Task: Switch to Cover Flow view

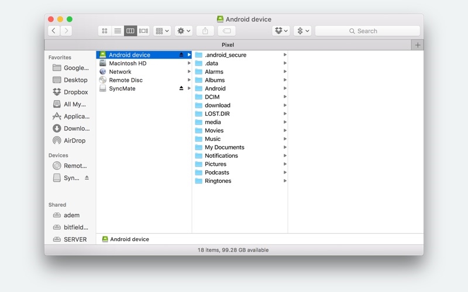Action: 143,31
